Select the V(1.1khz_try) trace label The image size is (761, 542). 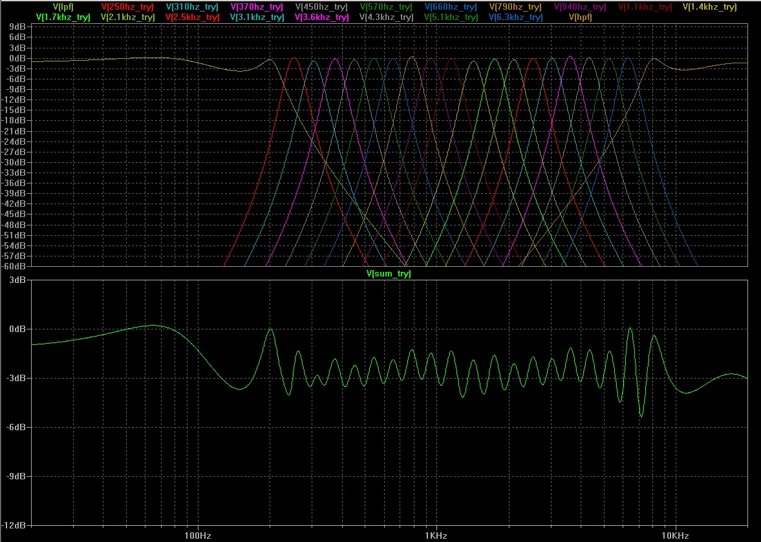click(x=645, y=7)
